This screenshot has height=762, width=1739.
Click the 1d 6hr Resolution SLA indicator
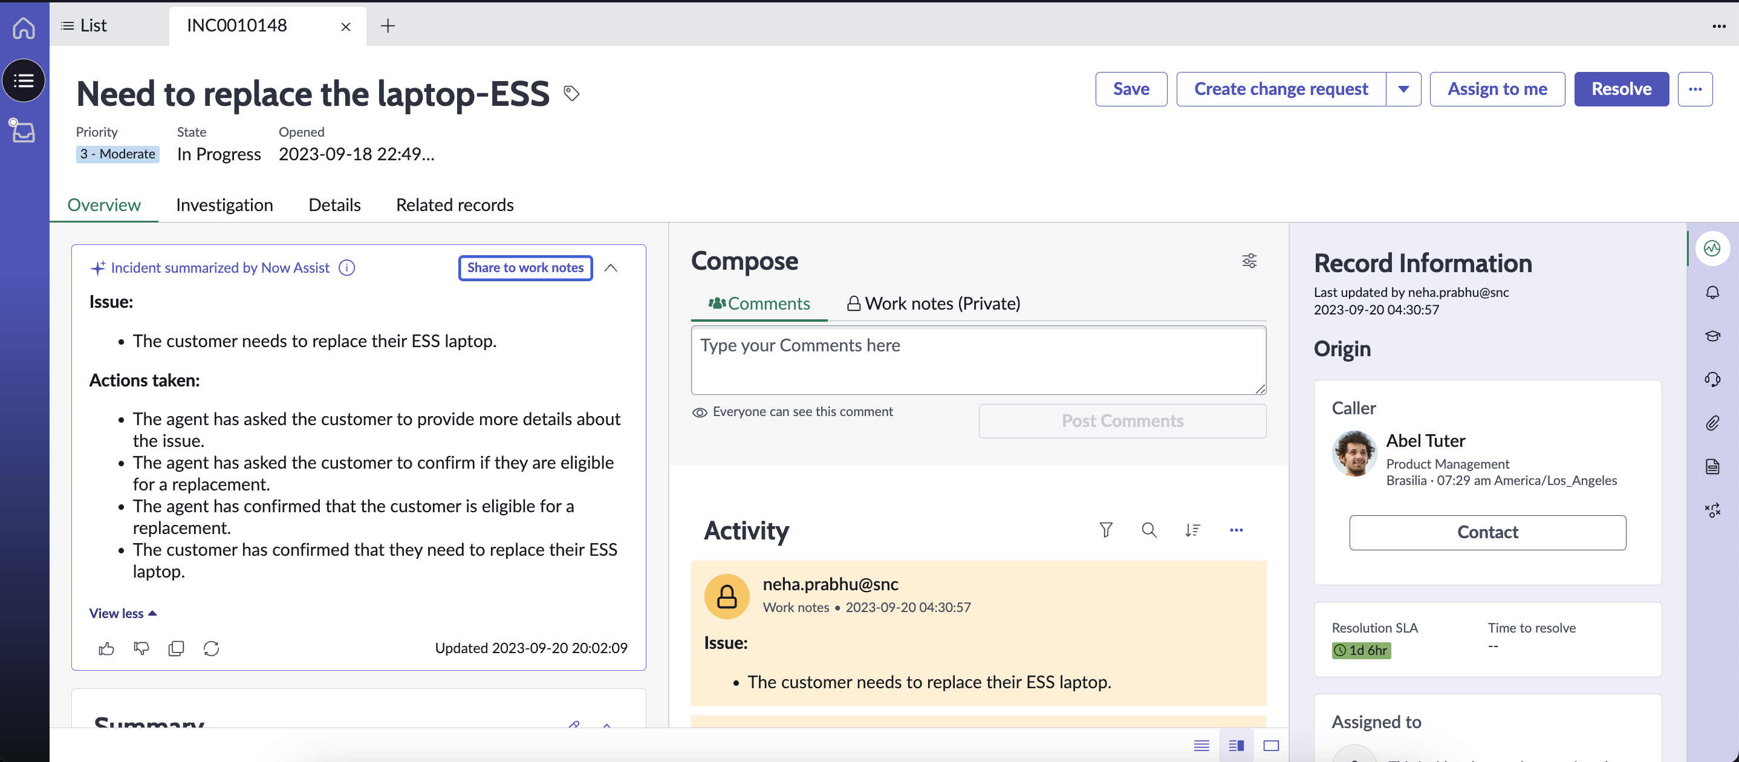(x=1360, y=650)
